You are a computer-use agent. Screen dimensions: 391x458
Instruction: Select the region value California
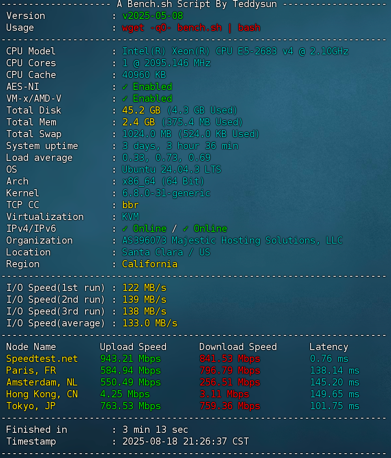[x=150, y=264]
